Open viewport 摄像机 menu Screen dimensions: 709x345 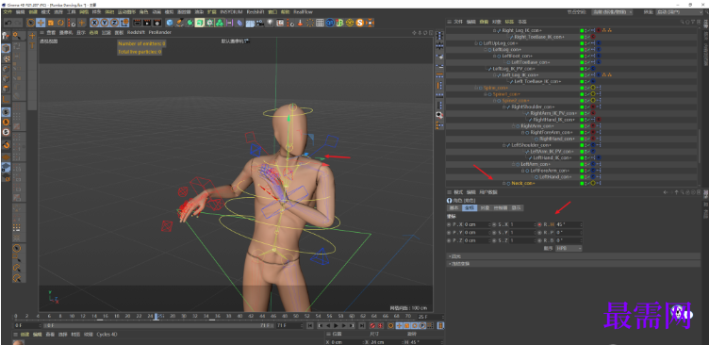[66, 33]
